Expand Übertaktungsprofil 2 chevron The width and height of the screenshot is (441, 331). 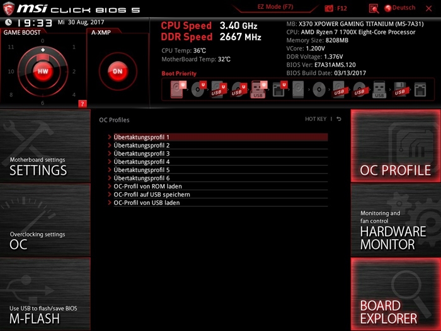[x=110, y=145]
